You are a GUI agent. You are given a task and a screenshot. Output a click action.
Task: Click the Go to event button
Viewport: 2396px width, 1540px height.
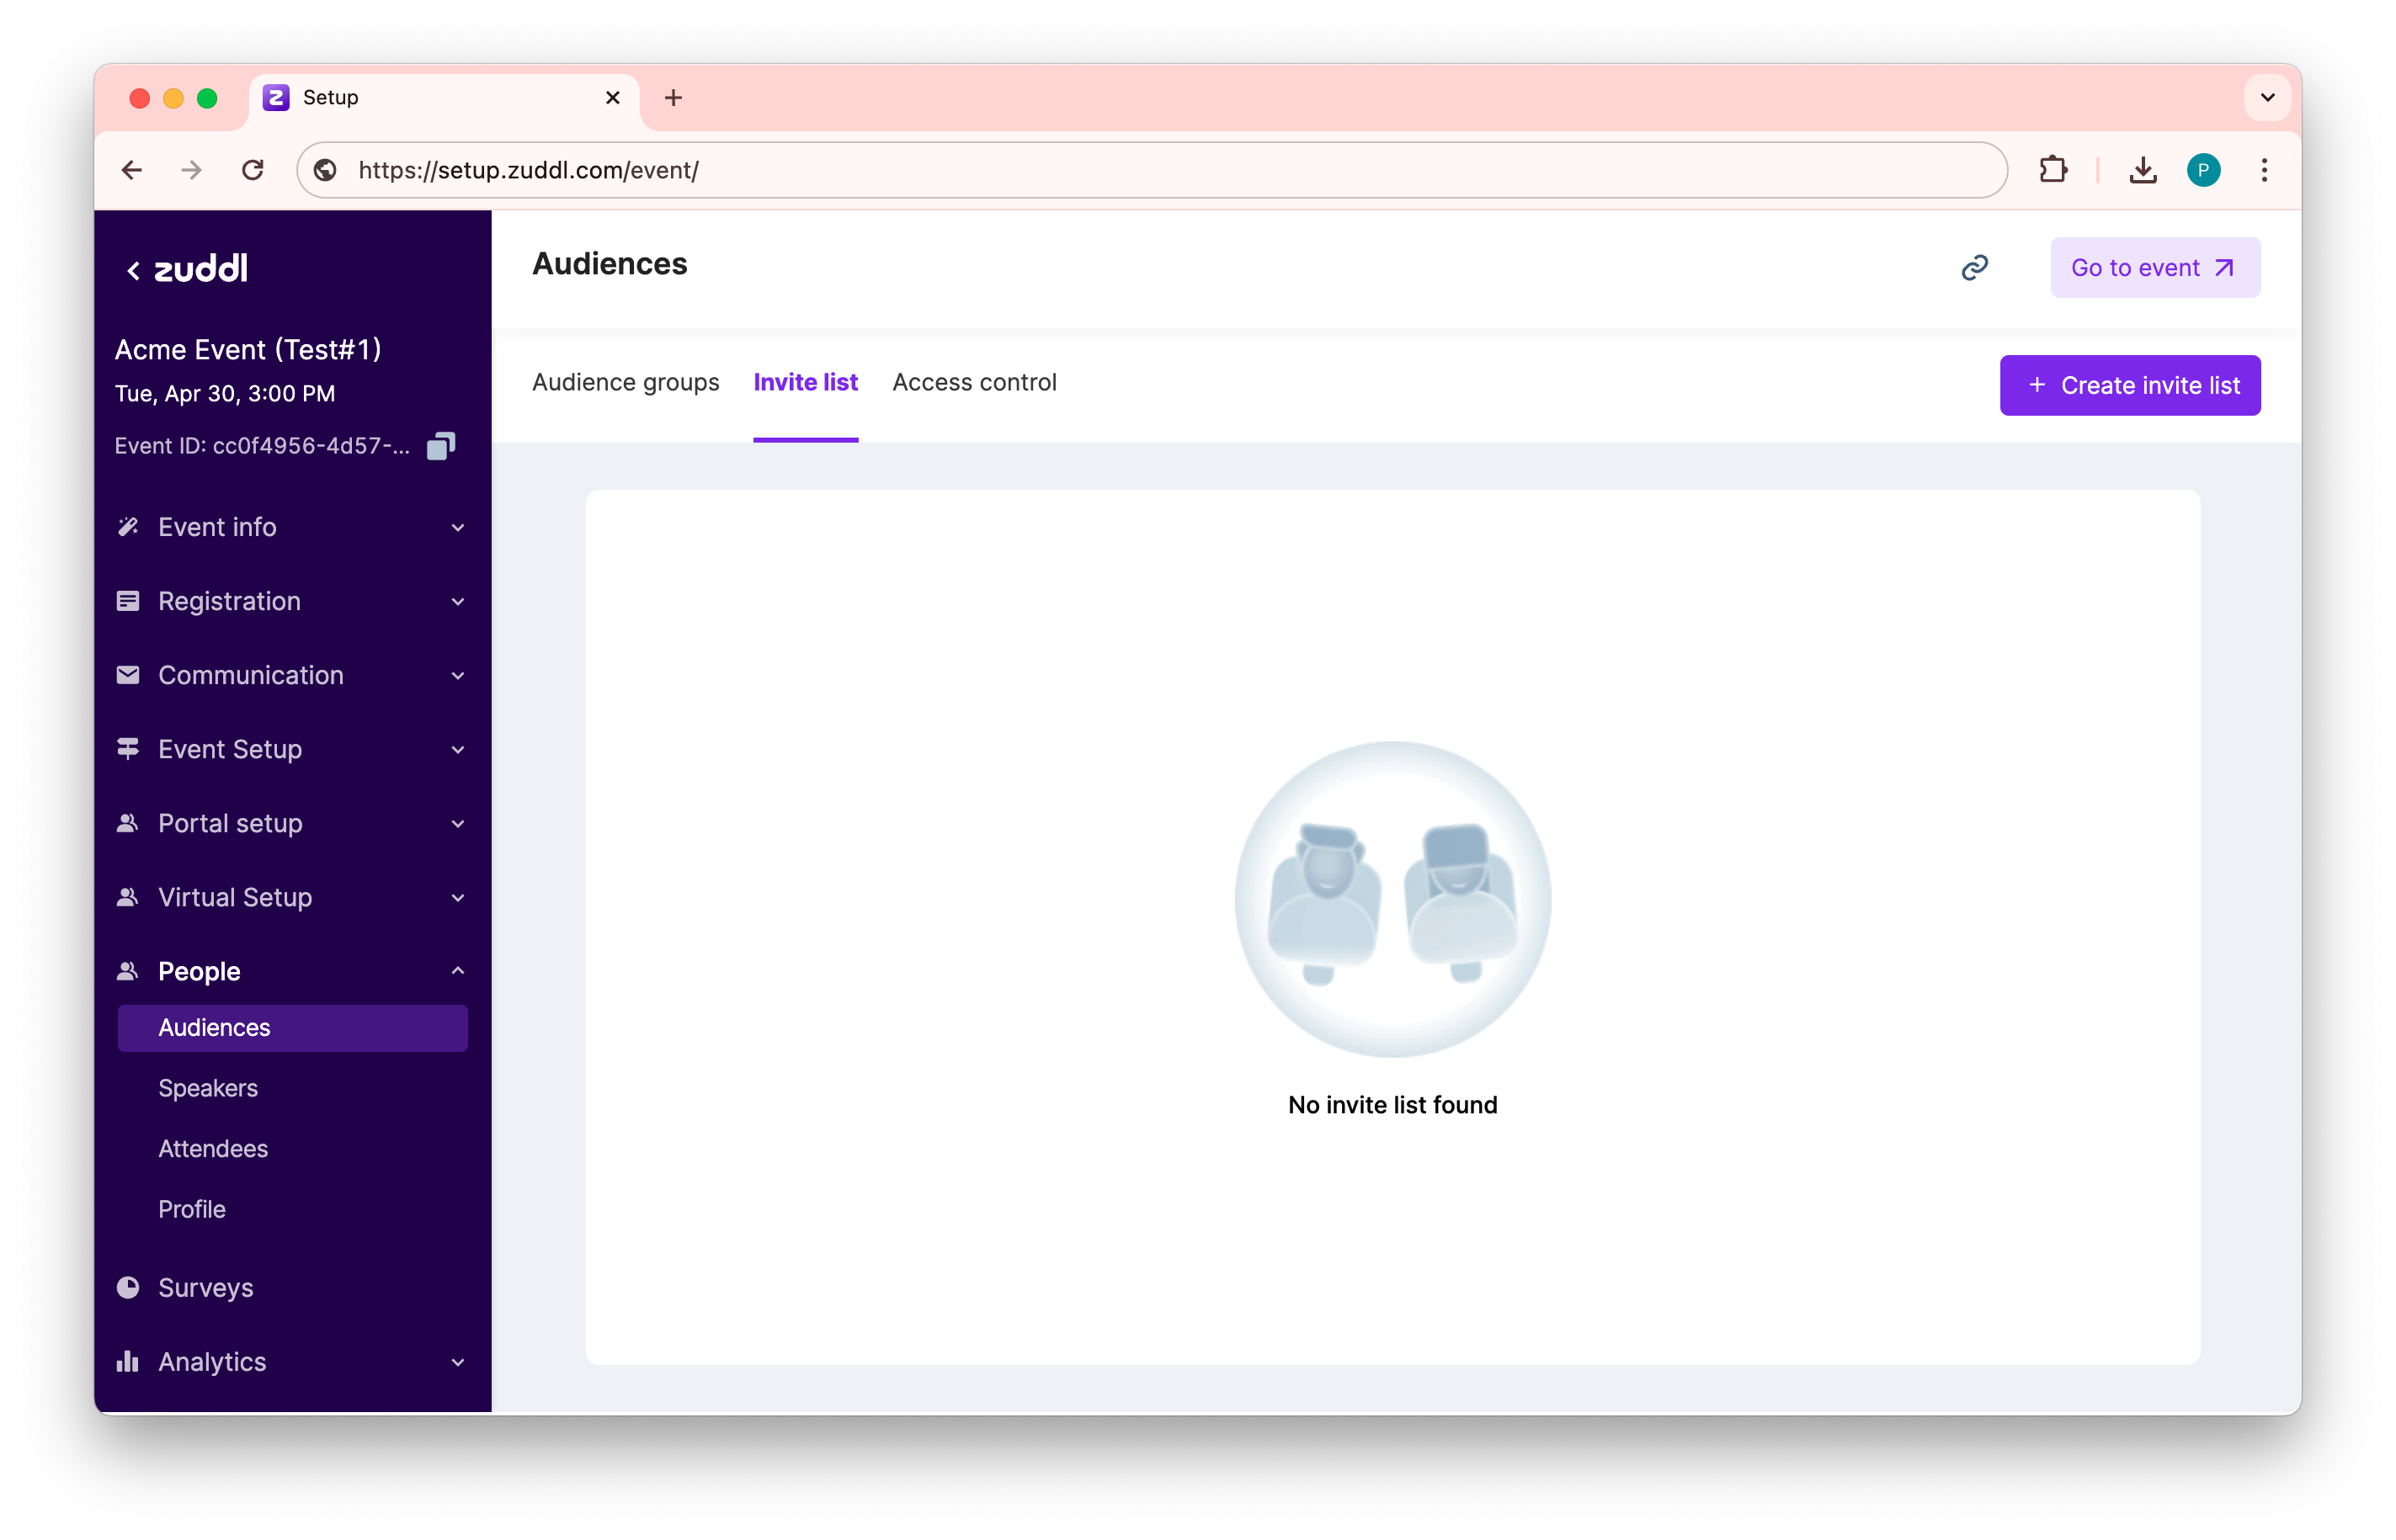click(2154, 267)
